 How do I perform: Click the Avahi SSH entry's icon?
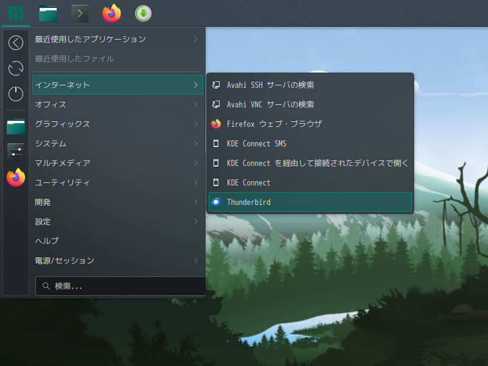[216, 85]
